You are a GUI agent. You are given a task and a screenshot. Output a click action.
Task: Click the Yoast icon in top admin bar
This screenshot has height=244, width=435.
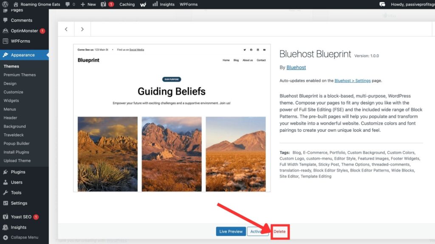(104, 4)
